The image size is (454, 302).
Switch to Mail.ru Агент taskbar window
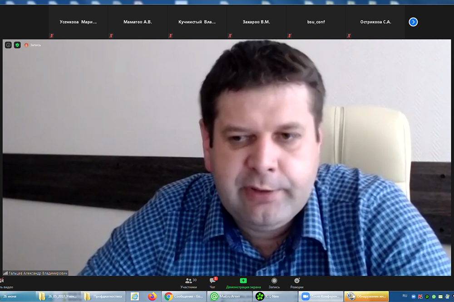[228, 297]
